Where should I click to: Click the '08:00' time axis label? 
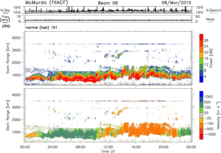point(80,147)
